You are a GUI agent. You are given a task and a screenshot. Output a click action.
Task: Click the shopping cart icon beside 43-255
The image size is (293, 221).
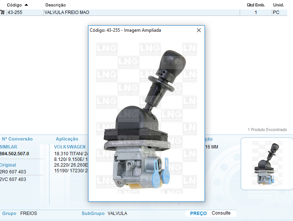pos(3,12)
